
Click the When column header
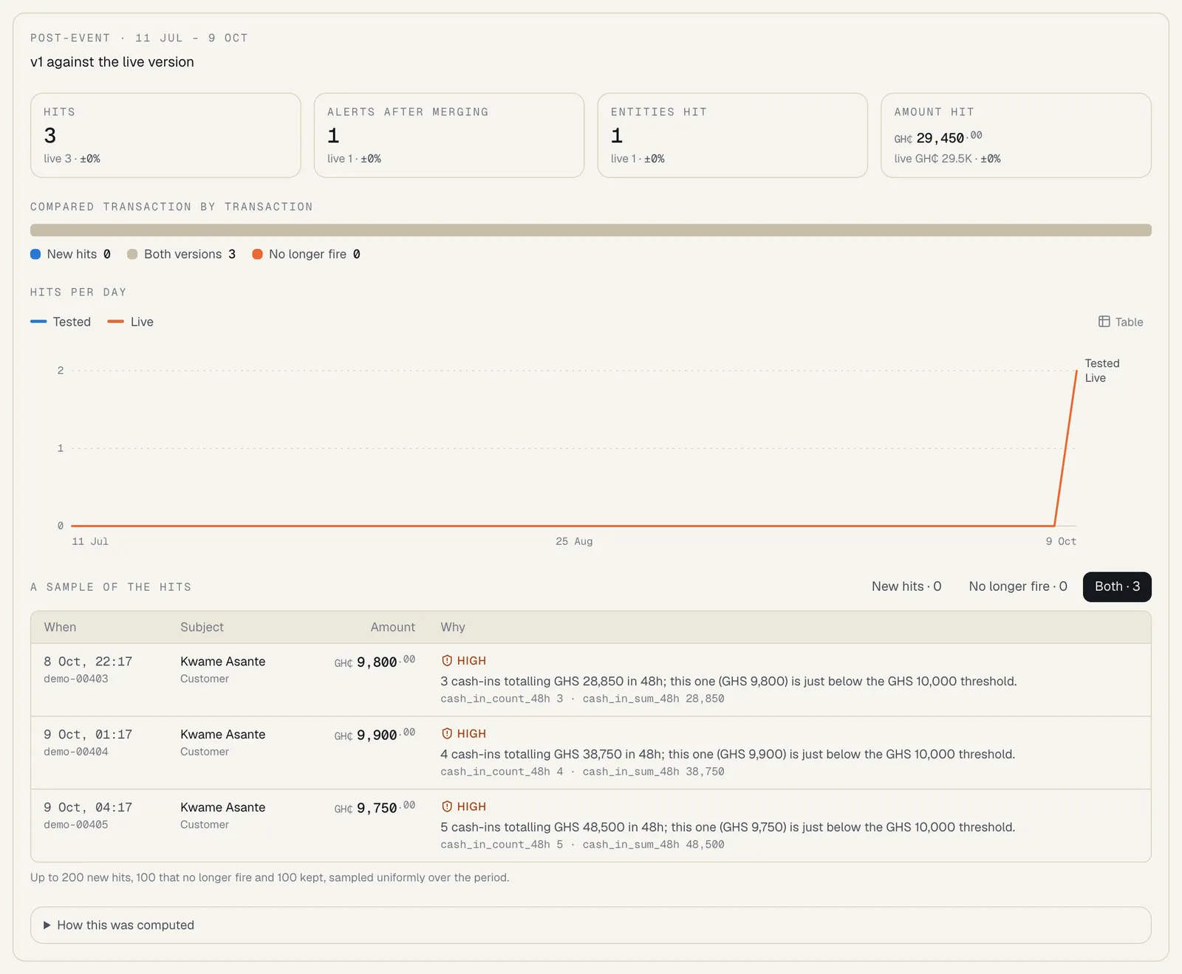pyautogui.click(x=60, y=627)
